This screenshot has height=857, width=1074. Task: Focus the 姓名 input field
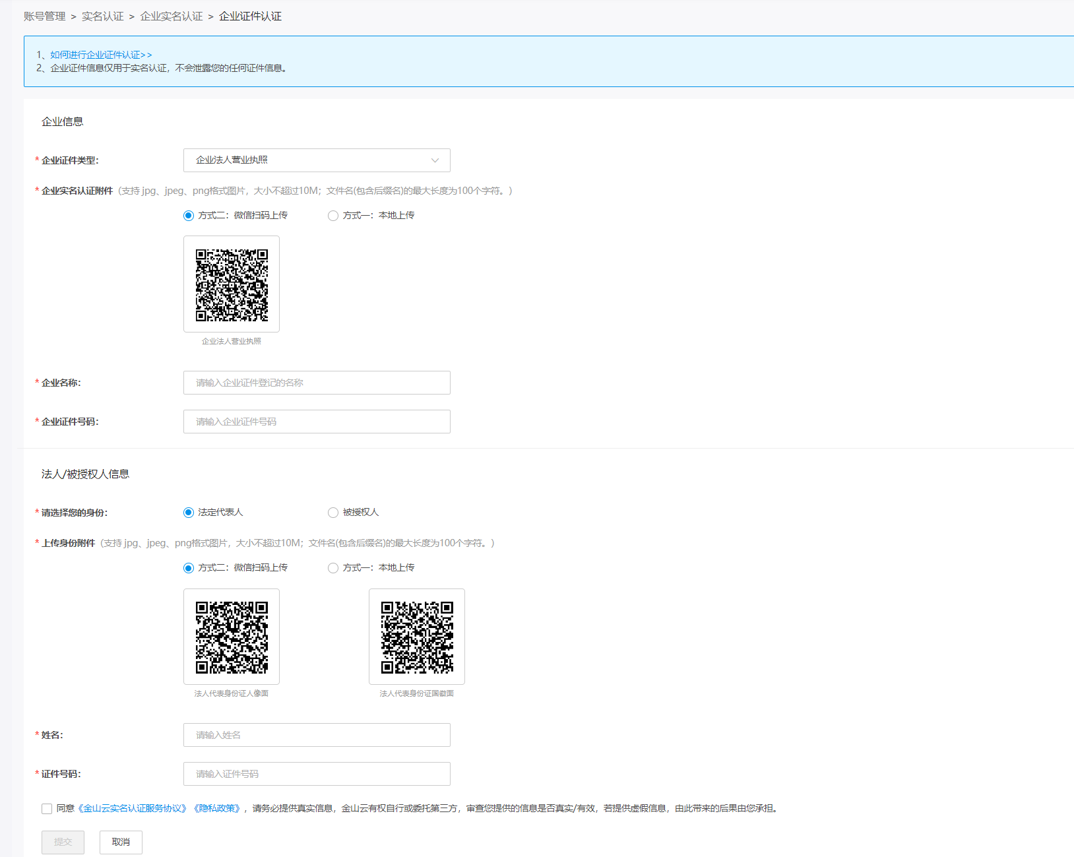coord(317,735)
